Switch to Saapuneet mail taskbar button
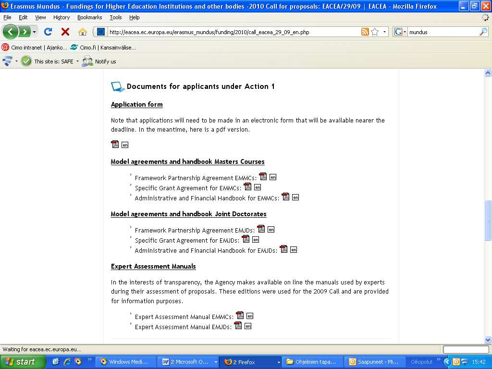The image size is (492, 369). point(374,362)
